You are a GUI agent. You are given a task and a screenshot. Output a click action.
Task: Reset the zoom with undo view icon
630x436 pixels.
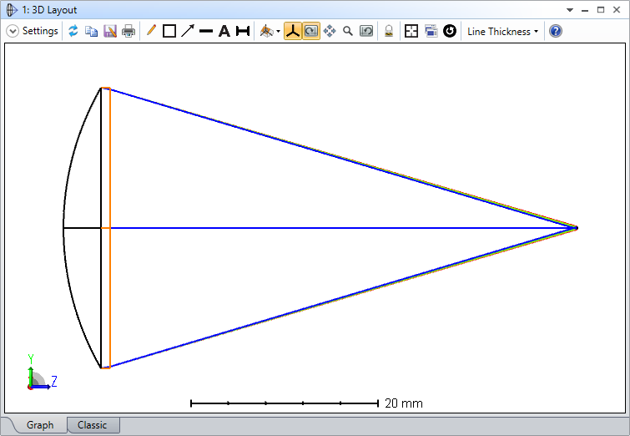[x=366, y=31]
